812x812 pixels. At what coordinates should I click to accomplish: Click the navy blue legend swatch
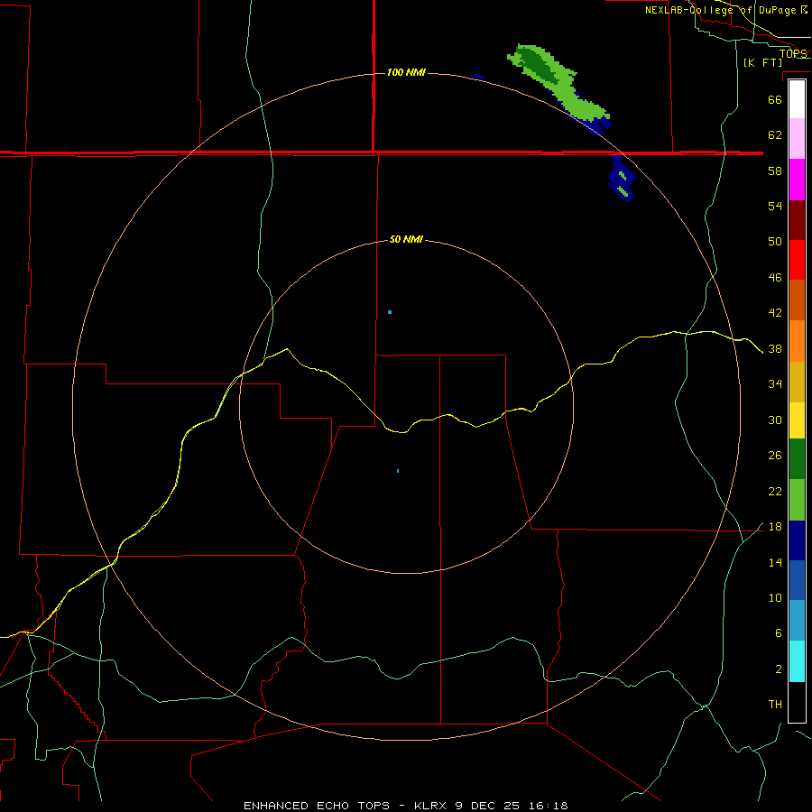[x=797, y=540]
